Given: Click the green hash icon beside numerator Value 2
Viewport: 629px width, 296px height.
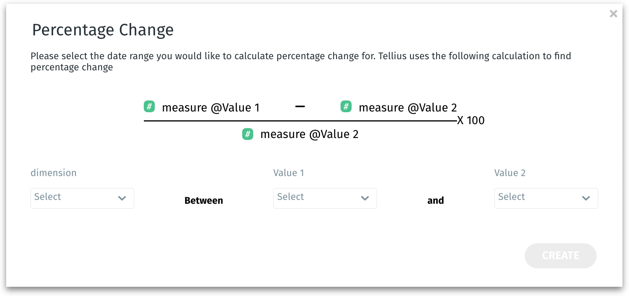Looking at the screenshot, I should pyautogui.click(x=346, y=106).
